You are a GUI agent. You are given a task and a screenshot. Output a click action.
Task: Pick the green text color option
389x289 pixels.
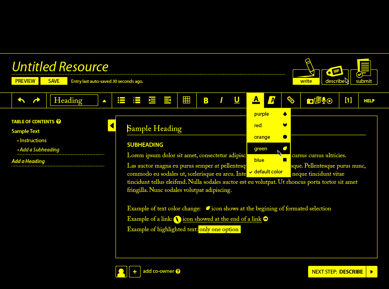pos(268,149)
